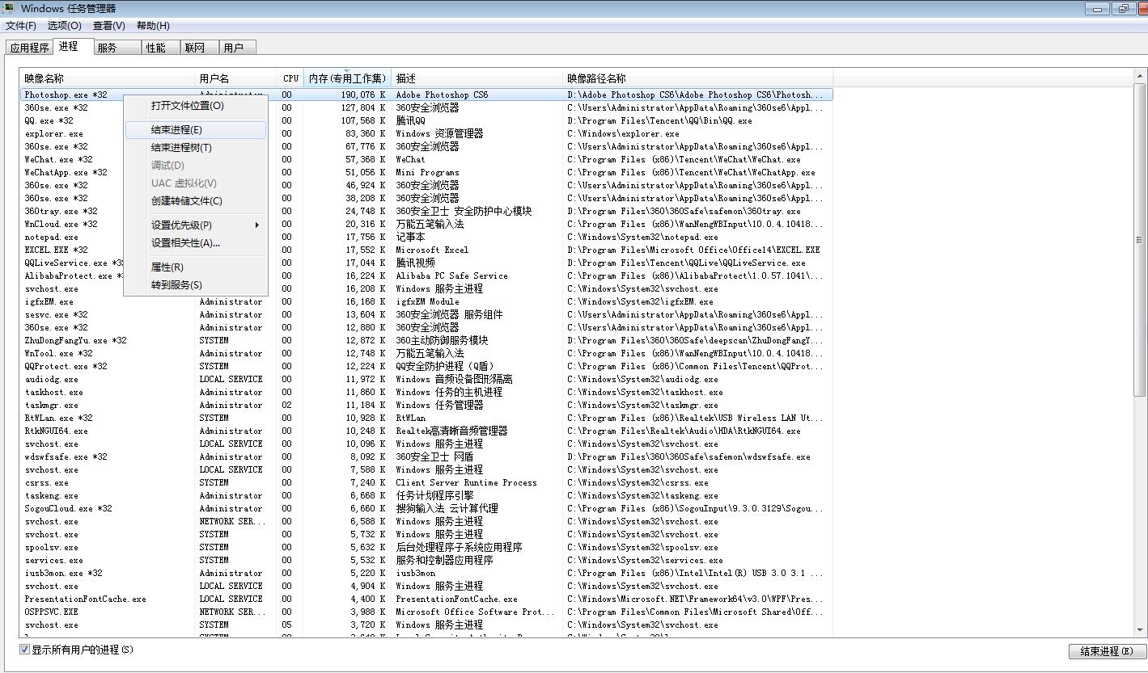Select the WnCloud.exe *32 process
Screen dimensions: 1148x673
426,224
